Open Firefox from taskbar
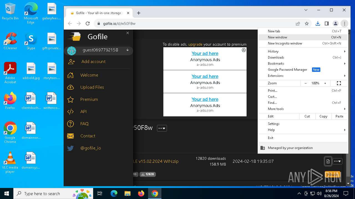Screen dimensions: 355x199 (x=141, y=193)
